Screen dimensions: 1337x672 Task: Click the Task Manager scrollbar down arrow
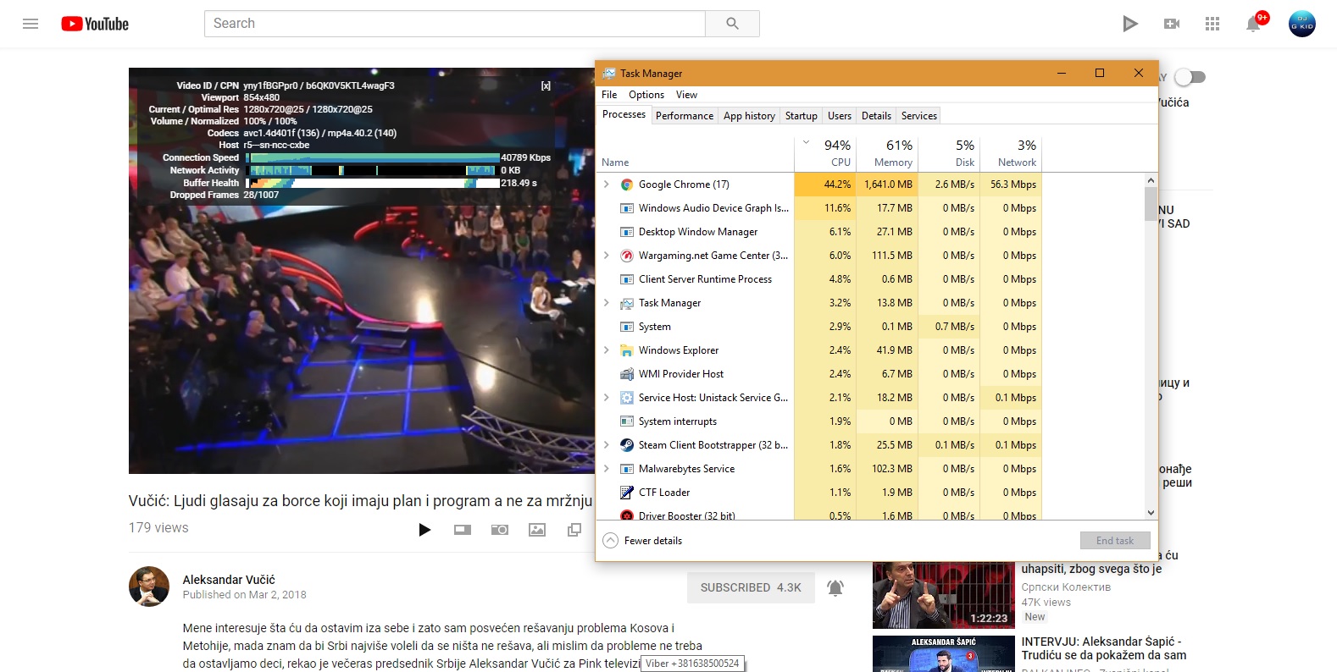(1151, 512)
